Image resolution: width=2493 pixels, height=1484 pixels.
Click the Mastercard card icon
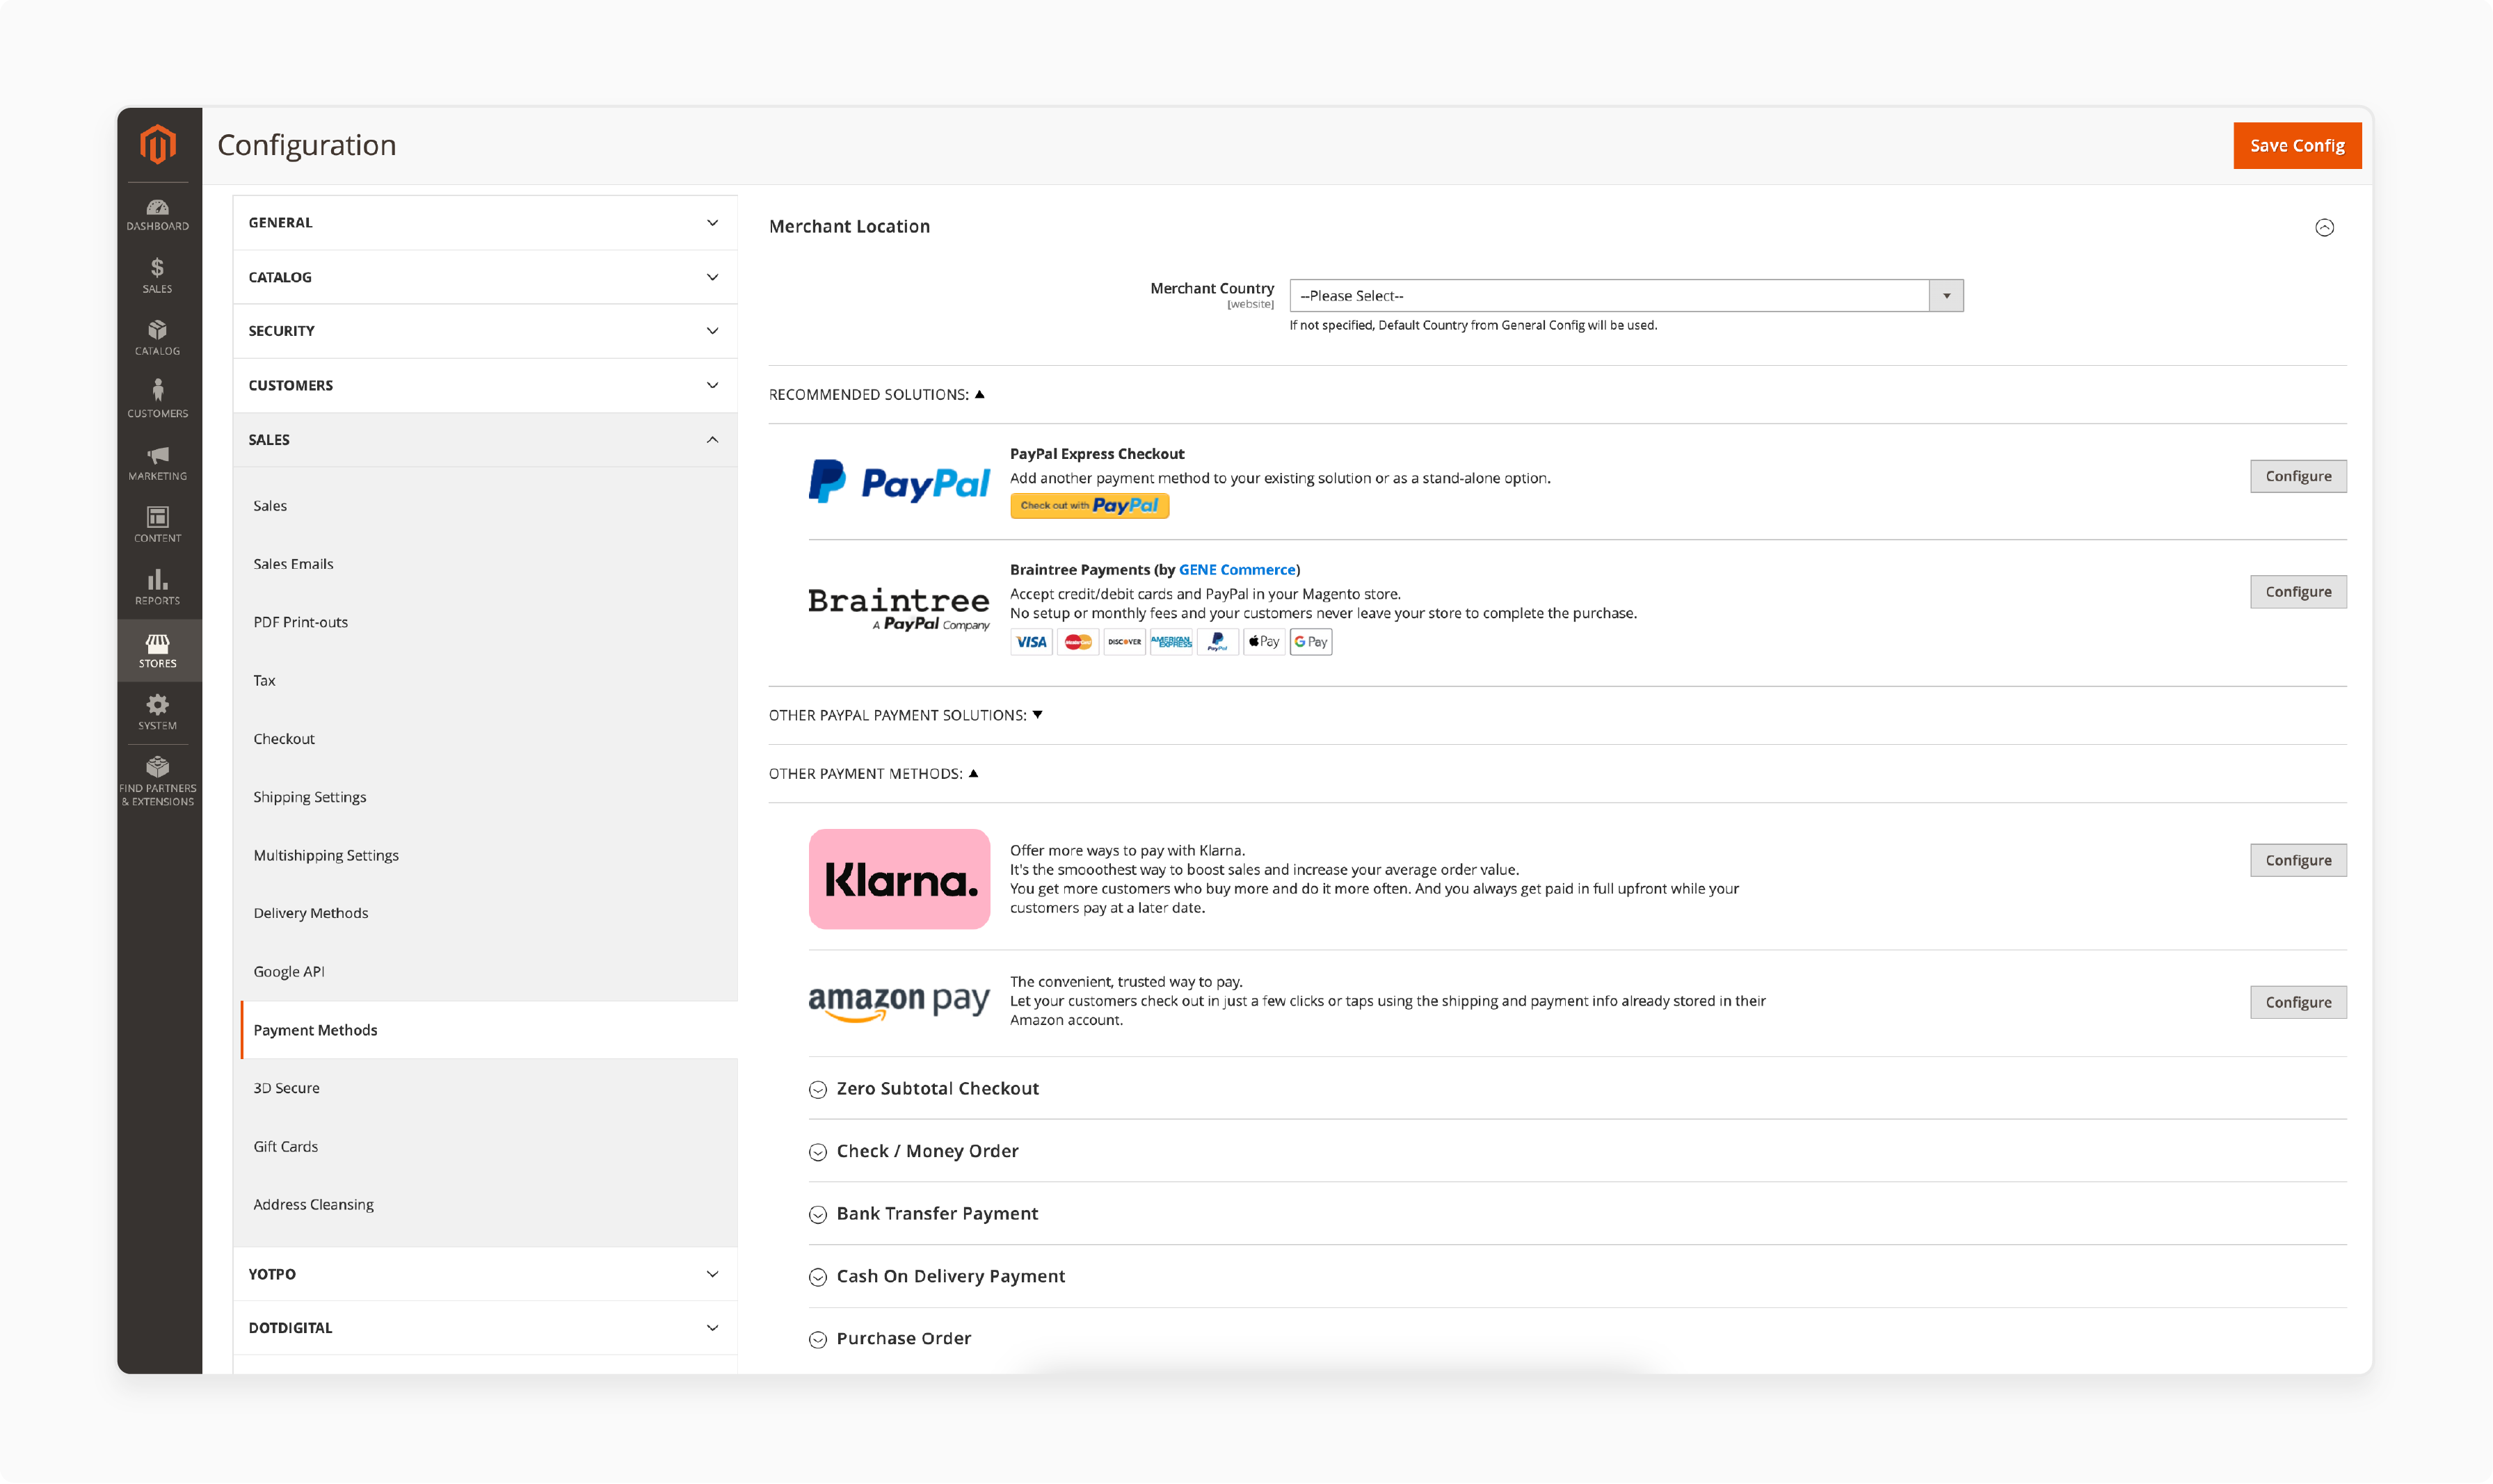(x=1078, y=642)
